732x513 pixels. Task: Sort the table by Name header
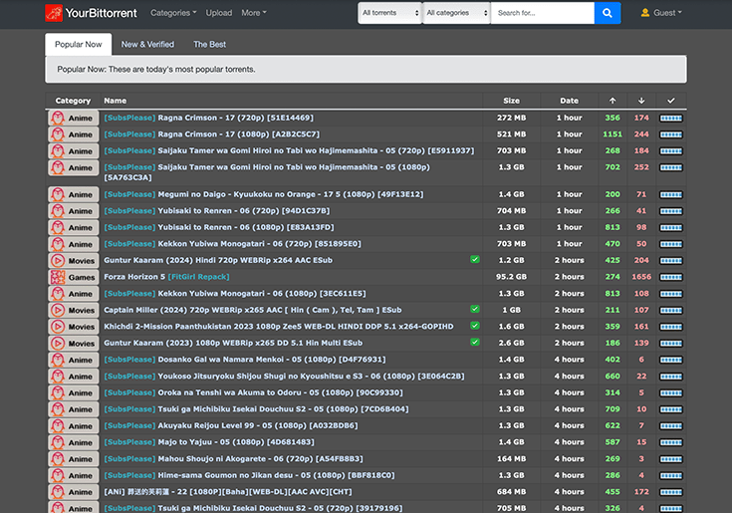[x=116, y=101]
